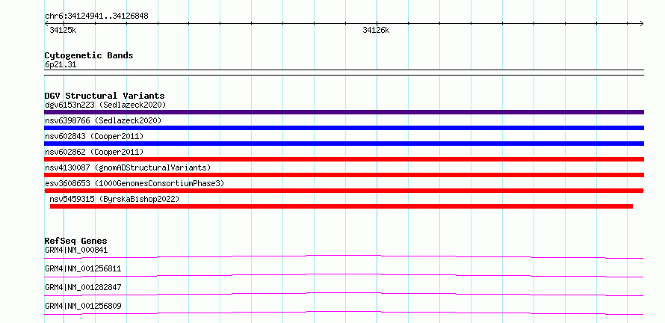Click the red nsv5459315 variant bar
665x323 pixels.
pos(341,206)
